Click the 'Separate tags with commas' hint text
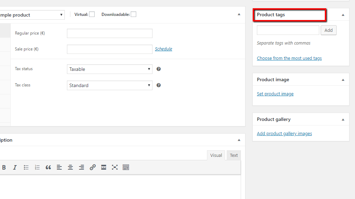Screen dimensions: 355x199 (x=284, y=43)
